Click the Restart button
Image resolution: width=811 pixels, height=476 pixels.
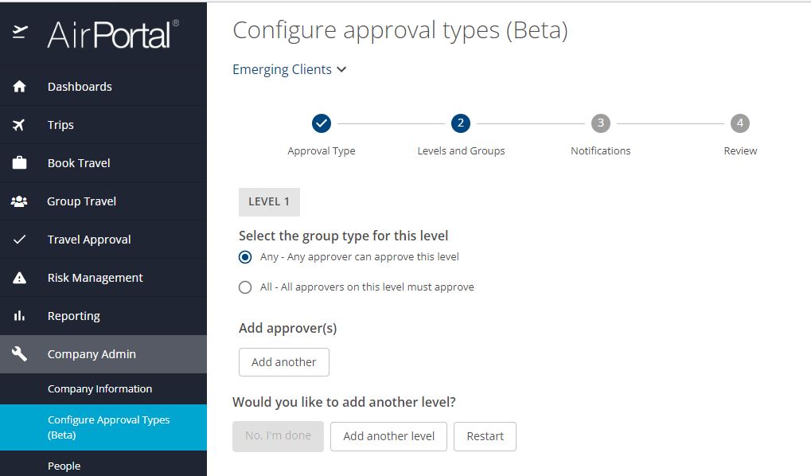(485, 436)
